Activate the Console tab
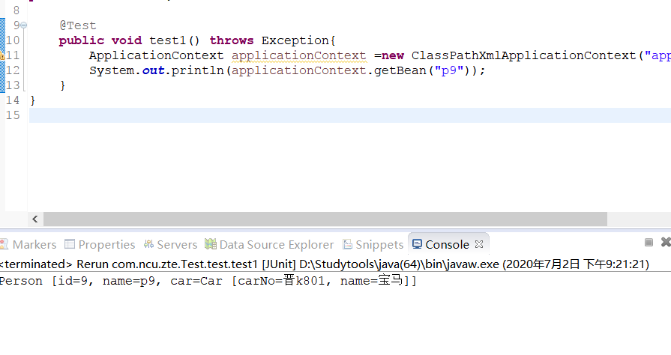 [x=447, y=244]
